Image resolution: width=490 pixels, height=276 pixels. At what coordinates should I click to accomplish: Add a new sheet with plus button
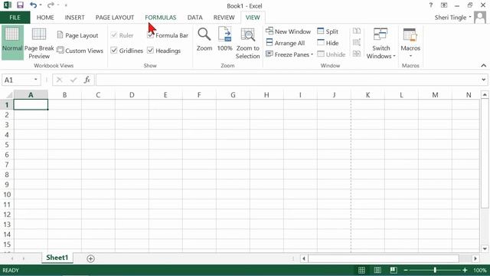[90, 258]
